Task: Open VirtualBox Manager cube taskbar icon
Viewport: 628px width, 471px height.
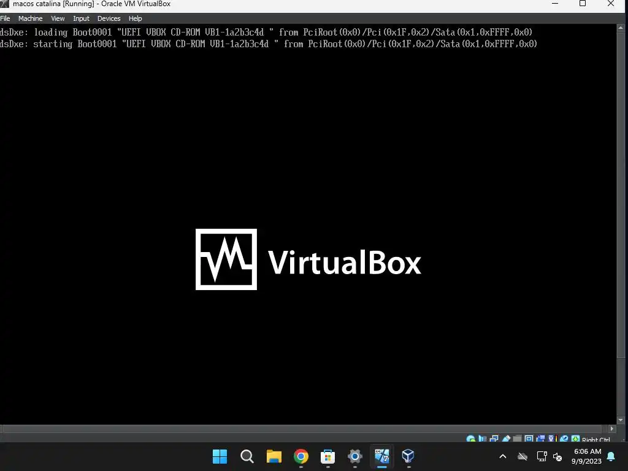Action: point(408,456)
